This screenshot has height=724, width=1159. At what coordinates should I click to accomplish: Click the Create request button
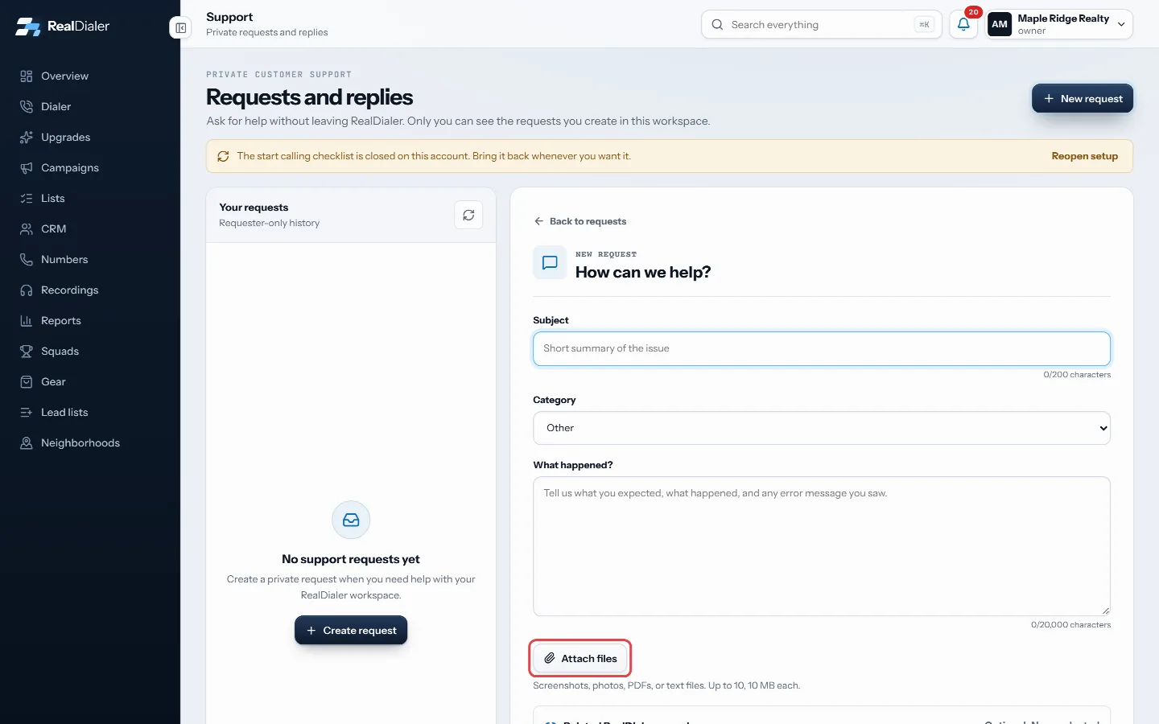351,631
